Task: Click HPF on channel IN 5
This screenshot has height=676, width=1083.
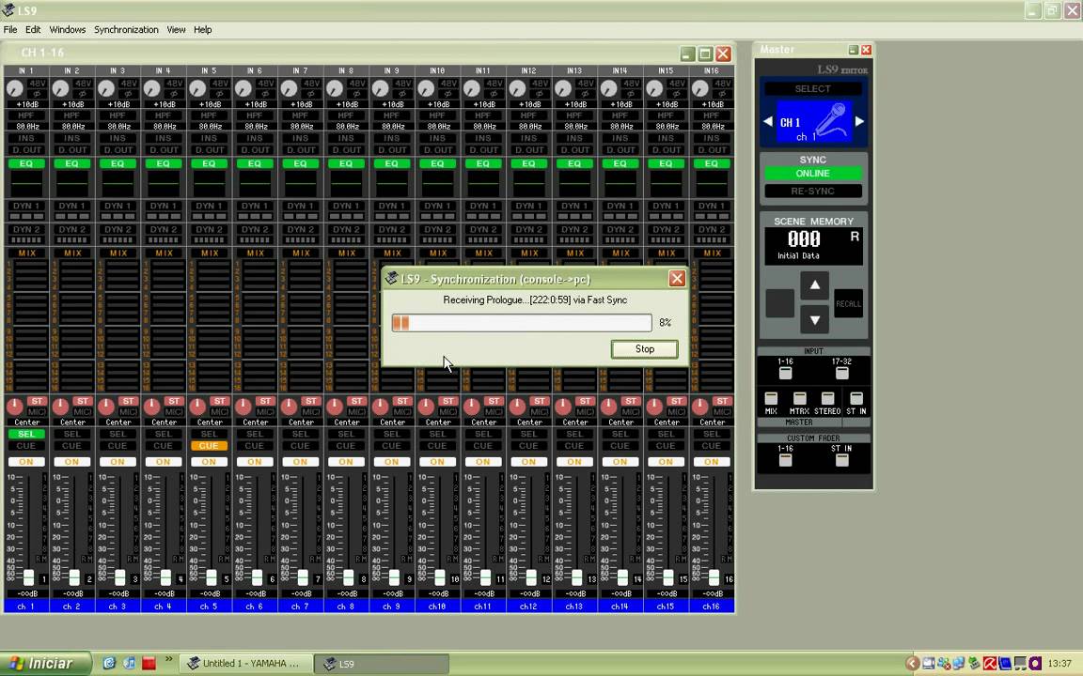Action: (x=209, y=115)
